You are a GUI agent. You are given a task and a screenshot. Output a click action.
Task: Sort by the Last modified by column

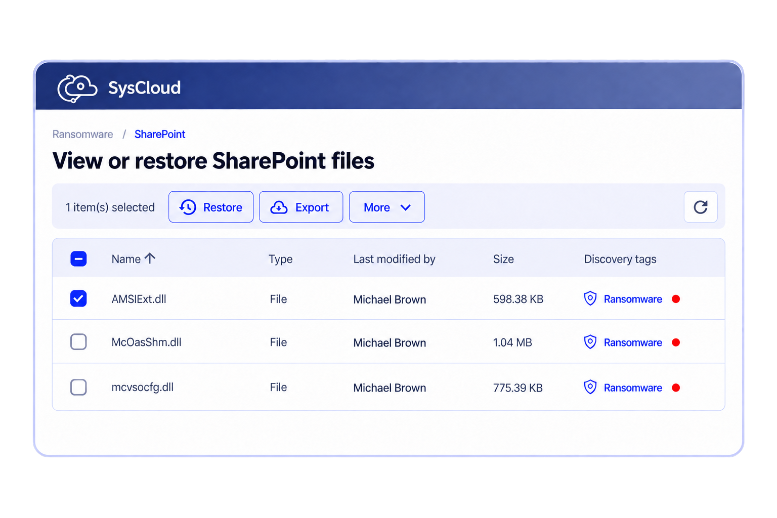[394, 259]
